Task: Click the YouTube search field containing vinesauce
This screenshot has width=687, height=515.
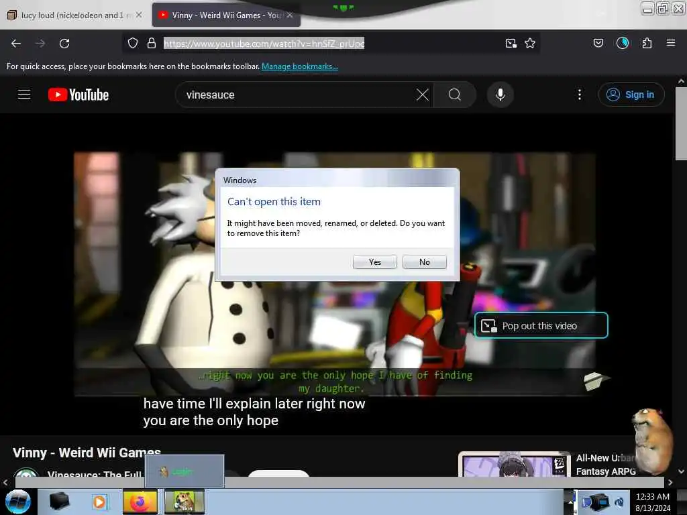Action: 298,95
